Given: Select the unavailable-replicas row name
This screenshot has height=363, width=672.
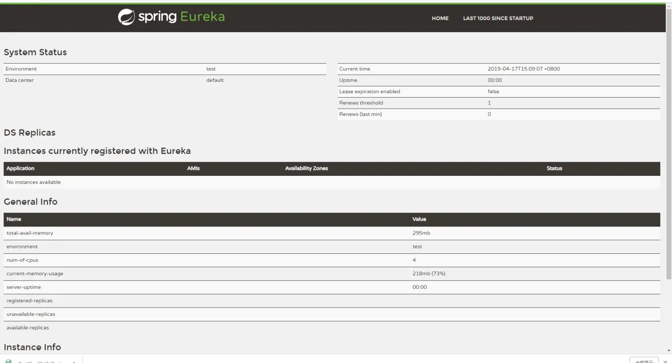Looking at the screenshot, I should [31, 314].
